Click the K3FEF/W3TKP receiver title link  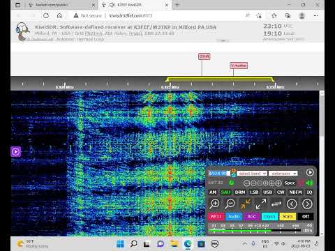point(175,27)
